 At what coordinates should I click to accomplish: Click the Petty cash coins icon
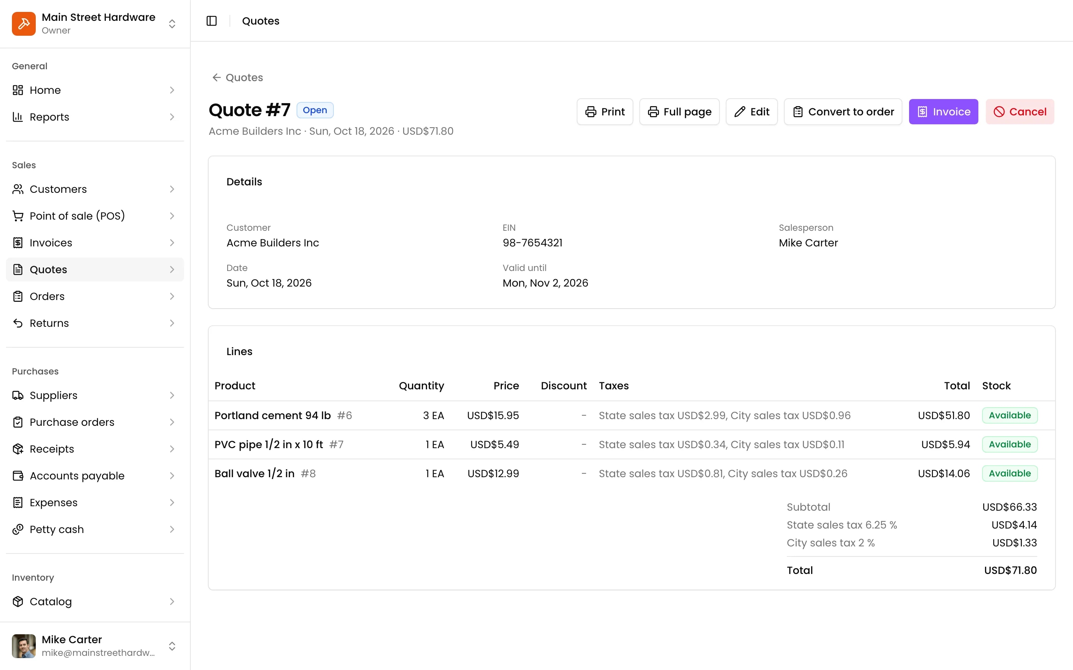(x=18, y=530)
